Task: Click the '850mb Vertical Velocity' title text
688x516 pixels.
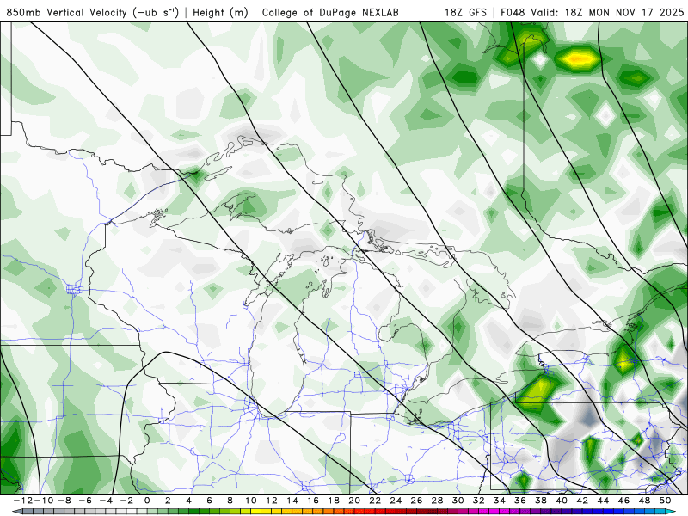Action: 66,12
